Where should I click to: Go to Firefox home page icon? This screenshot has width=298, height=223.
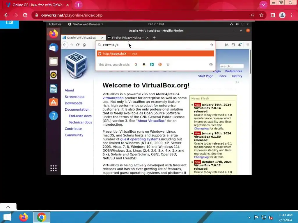[84, 45]
